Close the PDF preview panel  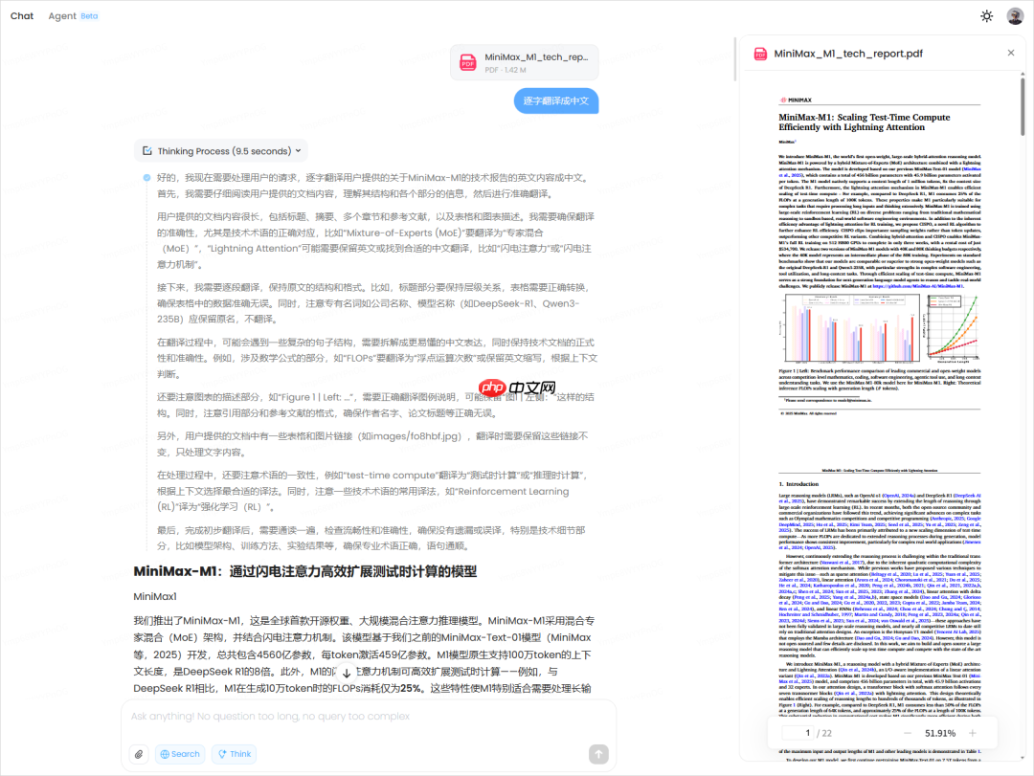tap(1011, 53)
